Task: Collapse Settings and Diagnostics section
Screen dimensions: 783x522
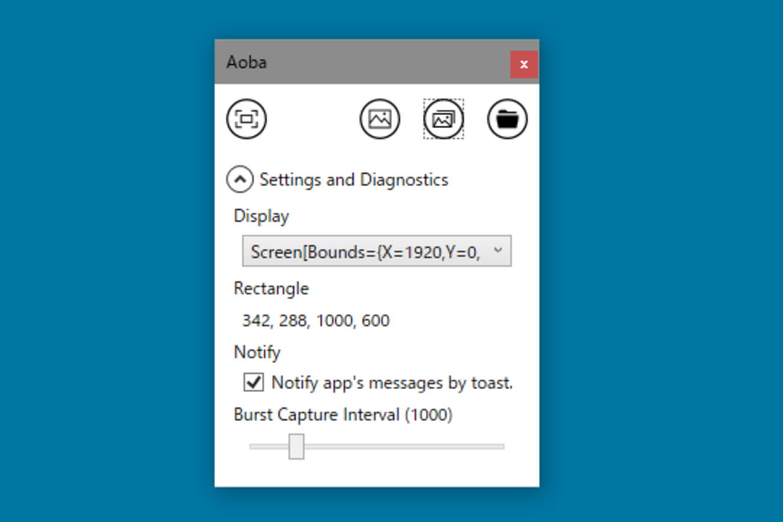Action: 240,179
